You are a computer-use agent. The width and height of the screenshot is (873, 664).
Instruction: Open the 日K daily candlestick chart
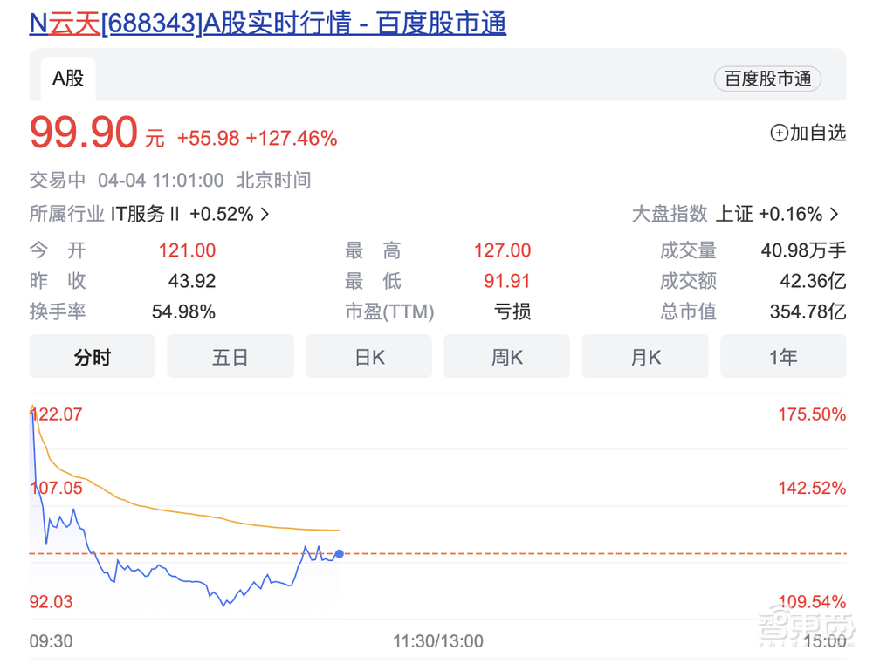(x=368, y=356)
